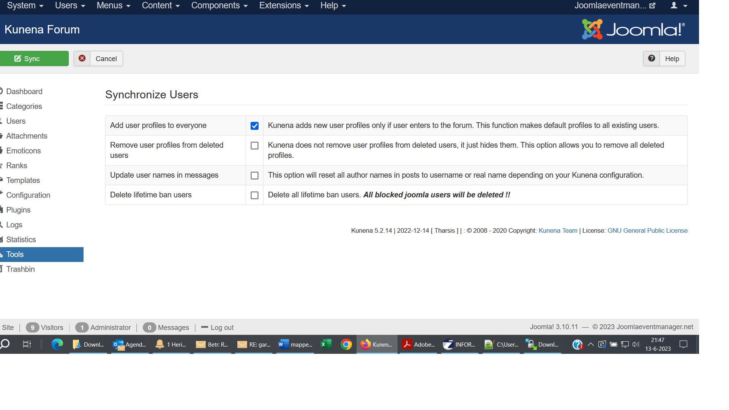Tick the Delete lifetime ban users checkbox
729x410 pixels.
tap(254, 195)
